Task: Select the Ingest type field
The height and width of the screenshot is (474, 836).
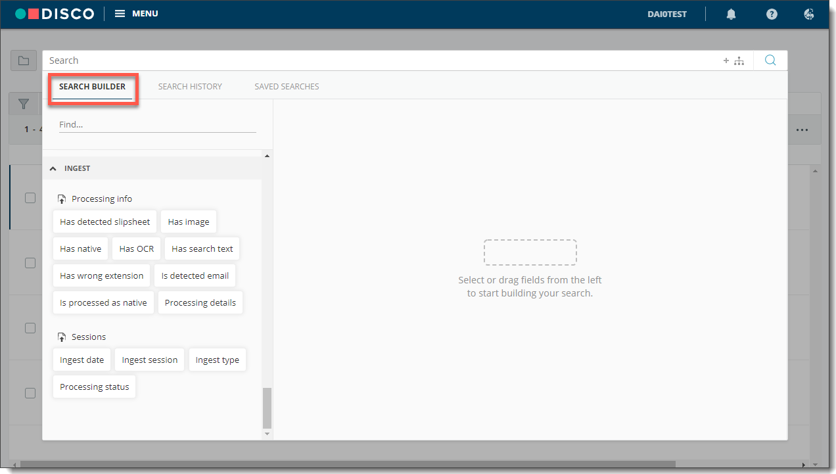Action: coord(217,360)
